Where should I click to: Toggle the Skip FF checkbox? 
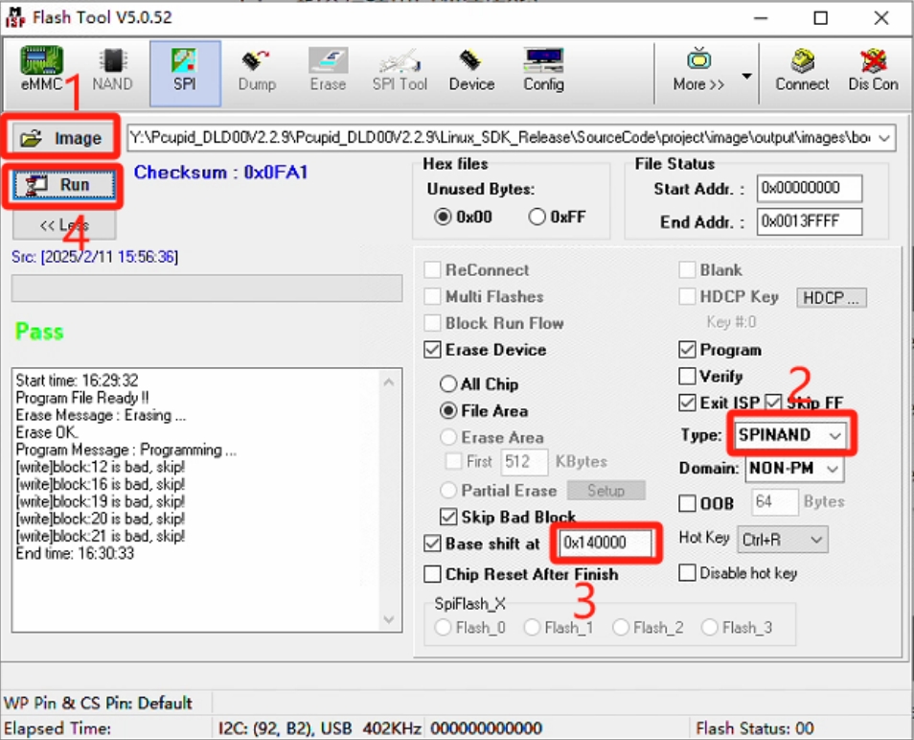(x=773, y=403)
